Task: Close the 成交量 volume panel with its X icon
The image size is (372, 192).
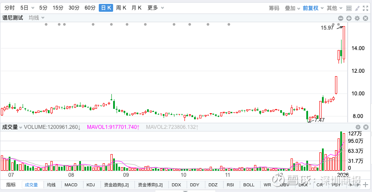Action: (366, 127)
